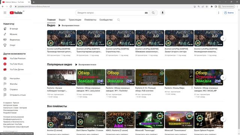Open Avorion #44 video thumbnail
240x135 pixels.
pyautogui.click(x=179, y=38)
